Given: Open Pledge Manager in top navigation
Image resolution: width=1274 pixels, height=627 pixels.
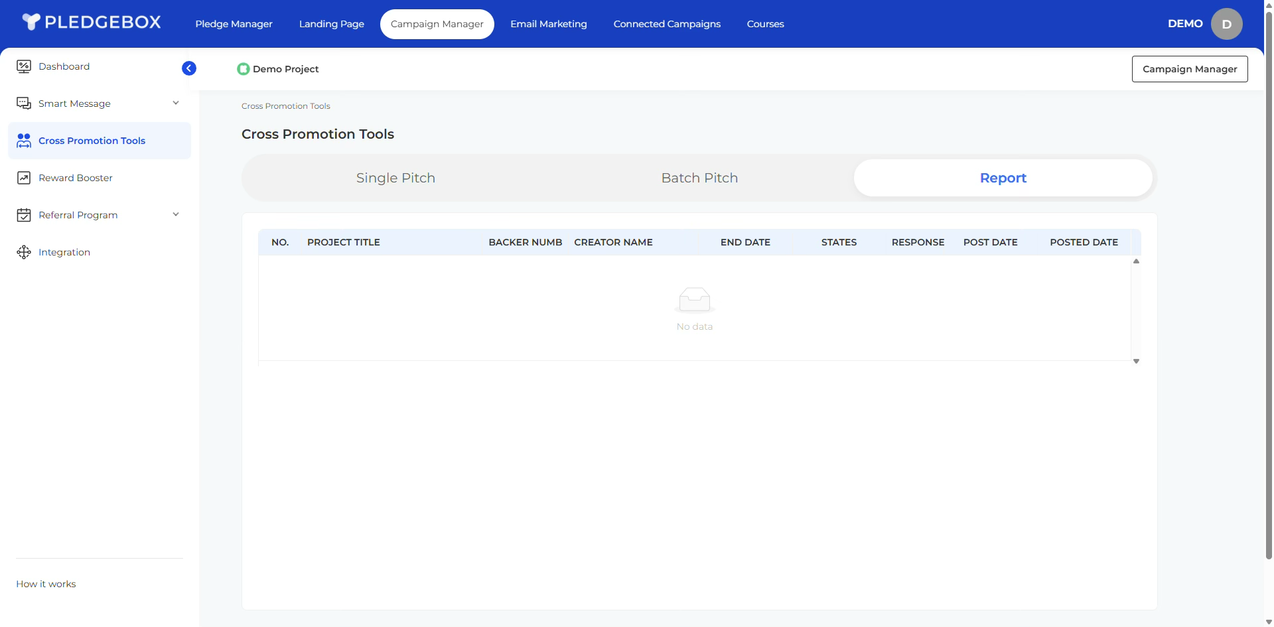Looking at the screenshot, I should [x=234, y=24].
